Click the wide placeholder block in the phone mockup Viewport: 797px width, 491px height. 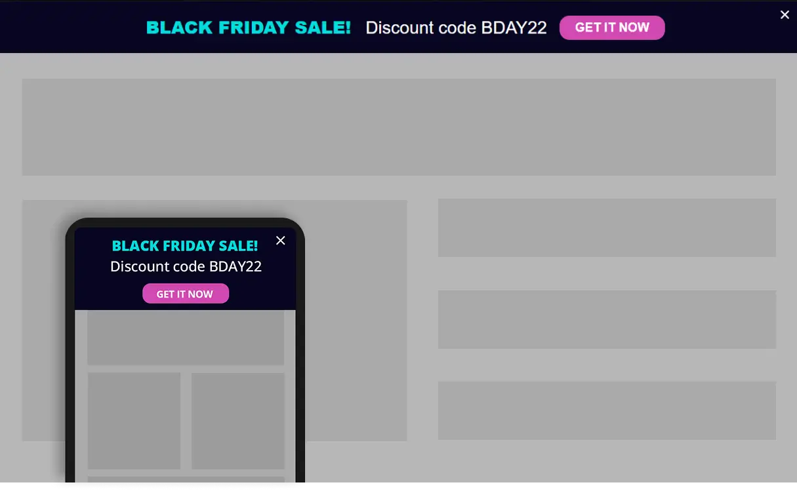pos(186,338)
